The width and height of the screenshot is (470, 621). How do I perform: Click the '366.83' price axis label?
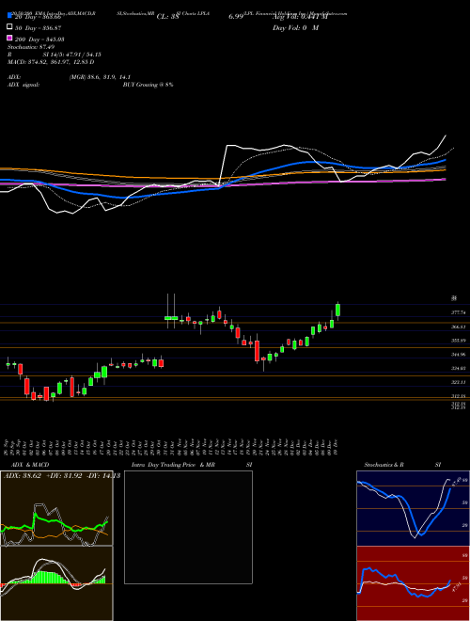pos(458,326)
